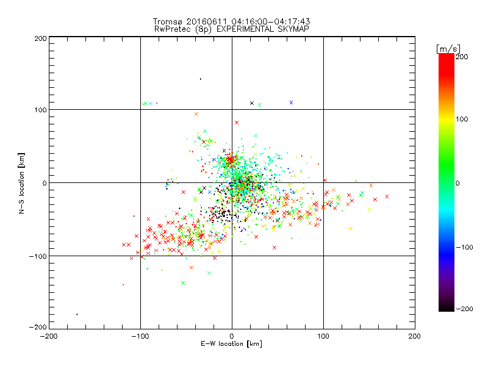
Task: Select the cyan X marker in the upper-left cluster
Action: click(151, 104)
